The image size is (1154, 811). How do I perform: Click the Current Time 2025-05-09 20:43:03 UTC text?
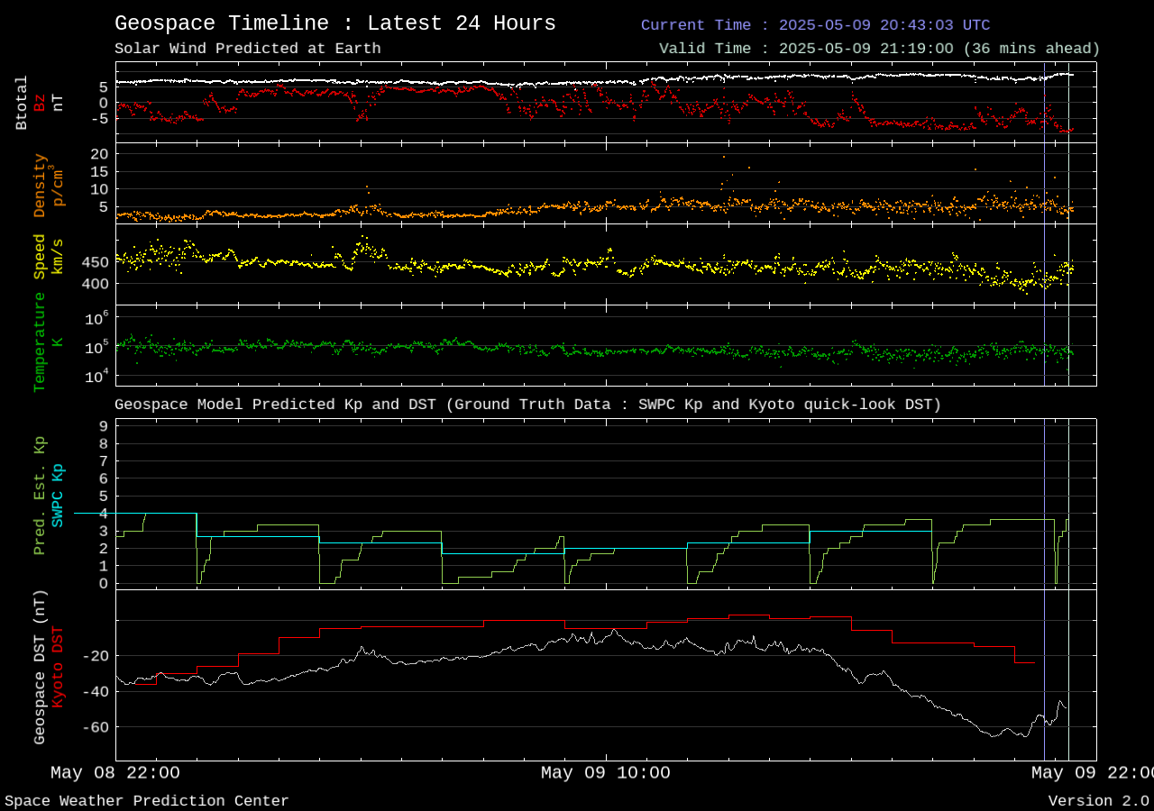[x=815, y=25]
